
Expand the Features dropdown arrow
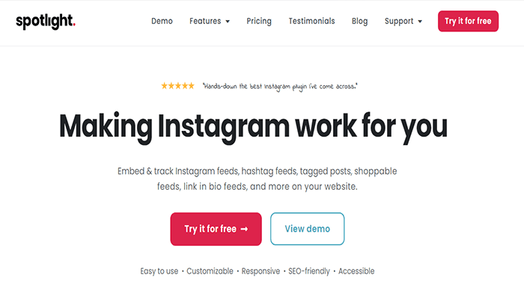point(228,22)
